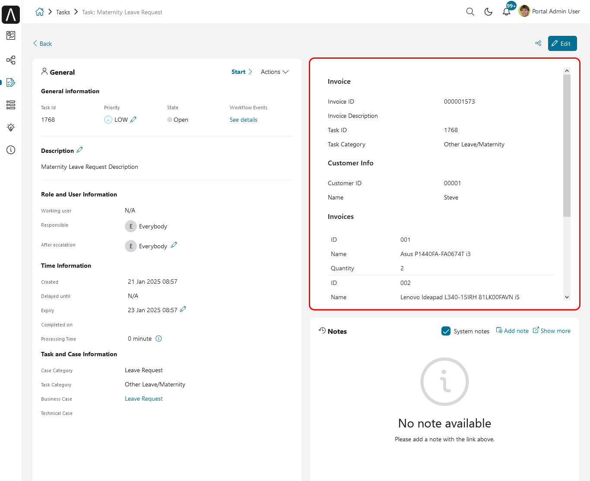Click the LOW priority arrow icon
Screen dimensions: 590x481
[x=108, y=120]
